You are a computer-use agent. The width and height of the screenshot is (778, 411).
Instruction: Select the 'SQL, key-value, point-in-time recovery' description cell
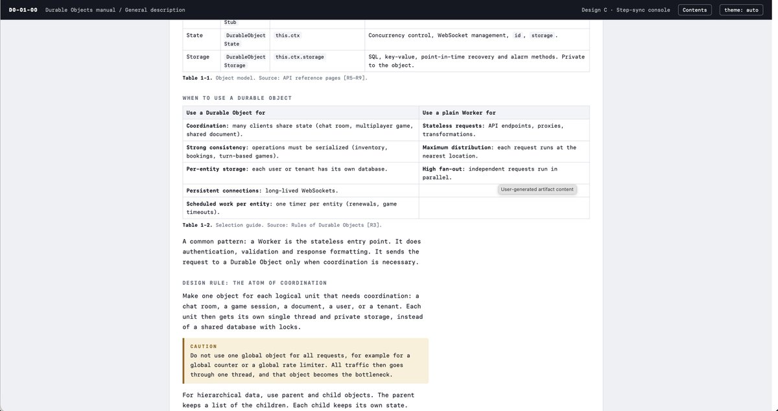pyautogui.click(x=477, y=61)
